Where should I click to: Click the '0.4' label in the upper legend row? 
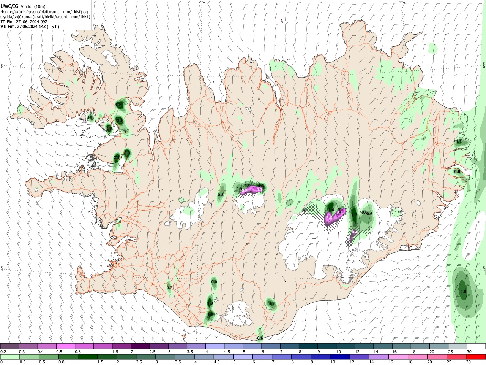click(41, 352)
